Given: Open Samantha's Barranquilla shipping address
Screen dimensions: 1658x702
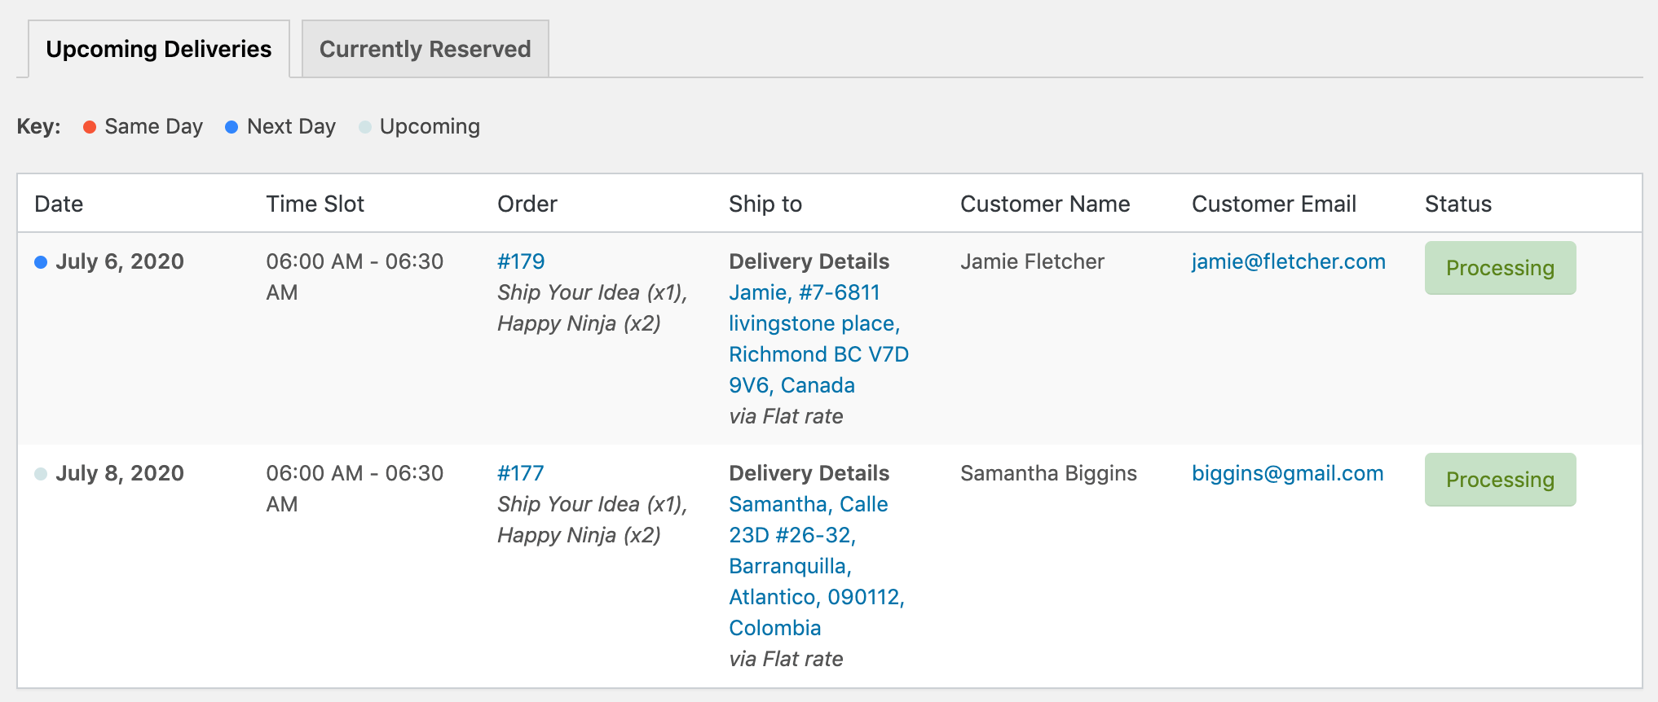Looking at the screenshot, I should (x=816, y=566).
